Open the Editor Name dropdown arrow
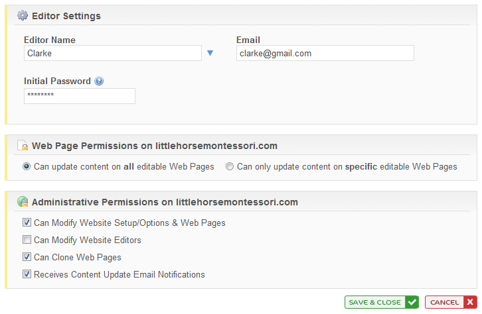Image resolution: width=482 pixels, height=314 pixels. coord(210,53)
